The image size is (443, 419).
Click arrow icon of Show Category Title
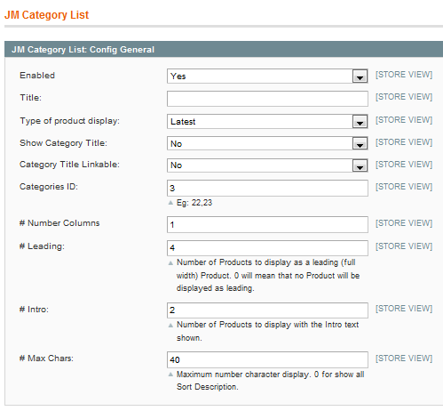coord(360,144)
